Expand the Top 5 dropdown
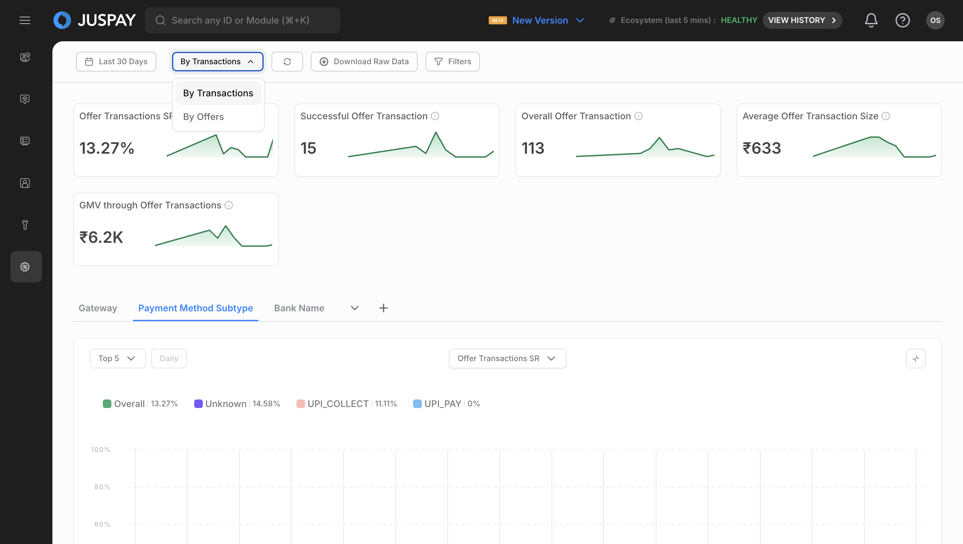The height and width of the screenshot is (544, 963). tap(117, 359)
